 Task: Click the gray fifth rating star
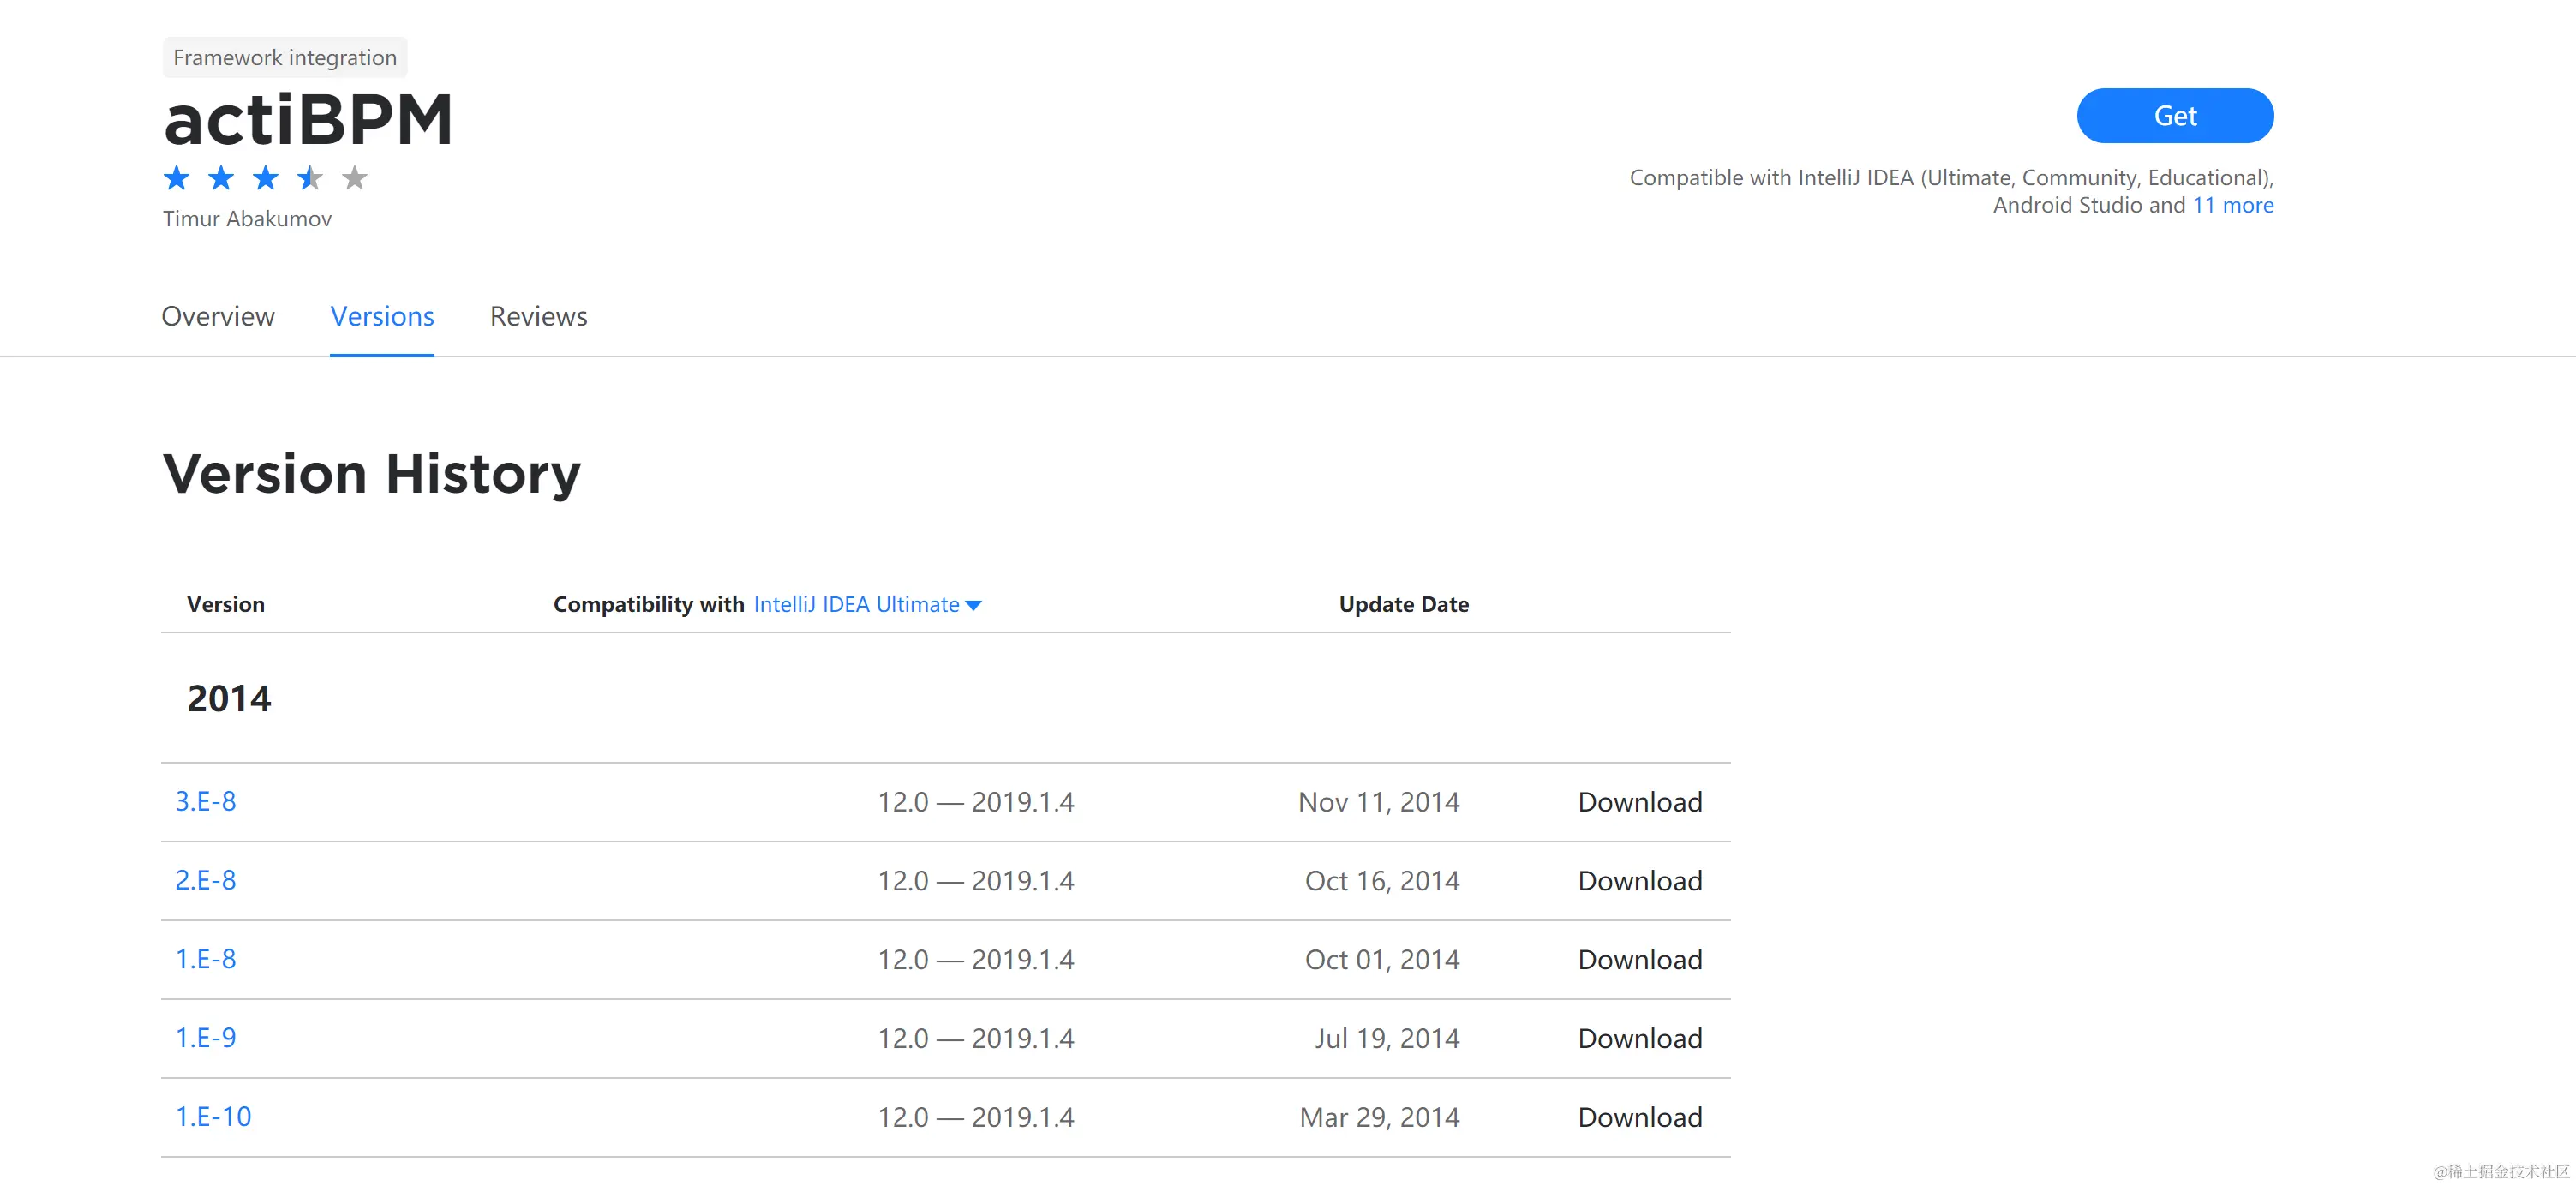(x=354, y=178)
